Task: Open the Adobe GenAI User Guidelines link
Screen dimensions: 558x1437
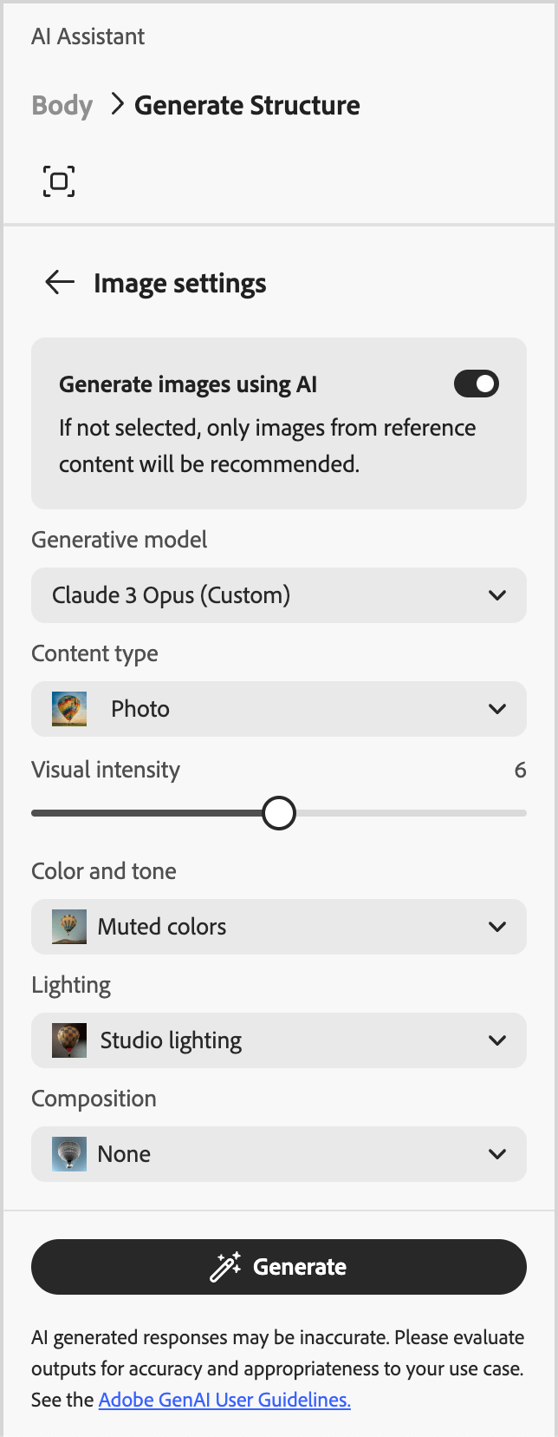Action: [x=224, y=1399]
